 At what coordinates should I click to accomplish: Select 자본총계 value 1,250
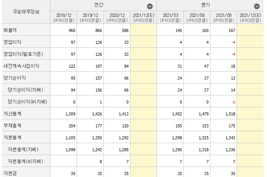click(x=97, y=138)
